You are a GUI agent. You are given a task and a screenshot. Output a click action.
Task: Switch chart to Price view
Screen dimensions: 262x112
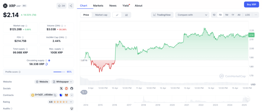[86, 15]
